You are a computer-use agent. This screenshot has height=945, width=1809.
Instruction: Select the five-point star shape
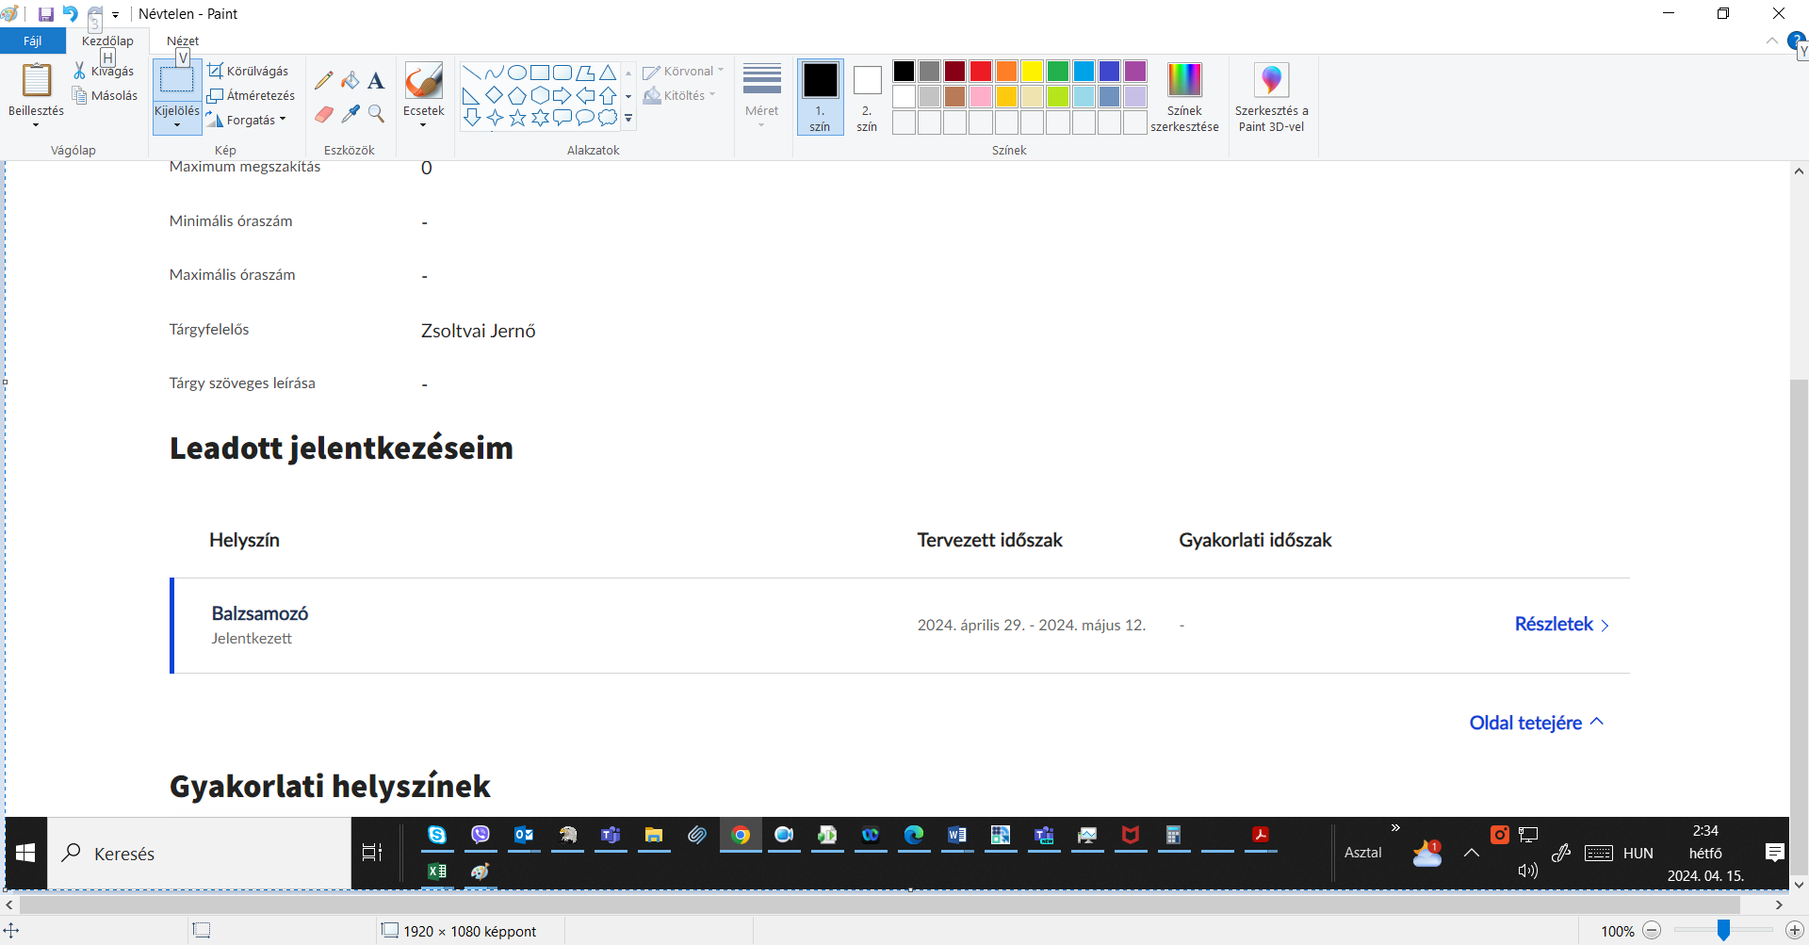517,118
